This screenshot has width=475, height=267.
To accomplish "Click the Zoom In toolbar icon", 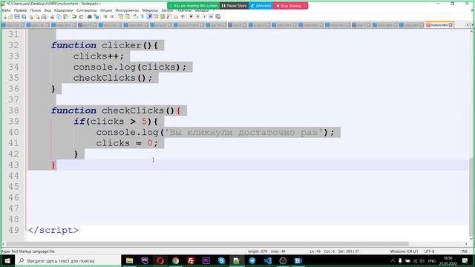I will click(105, 16).
